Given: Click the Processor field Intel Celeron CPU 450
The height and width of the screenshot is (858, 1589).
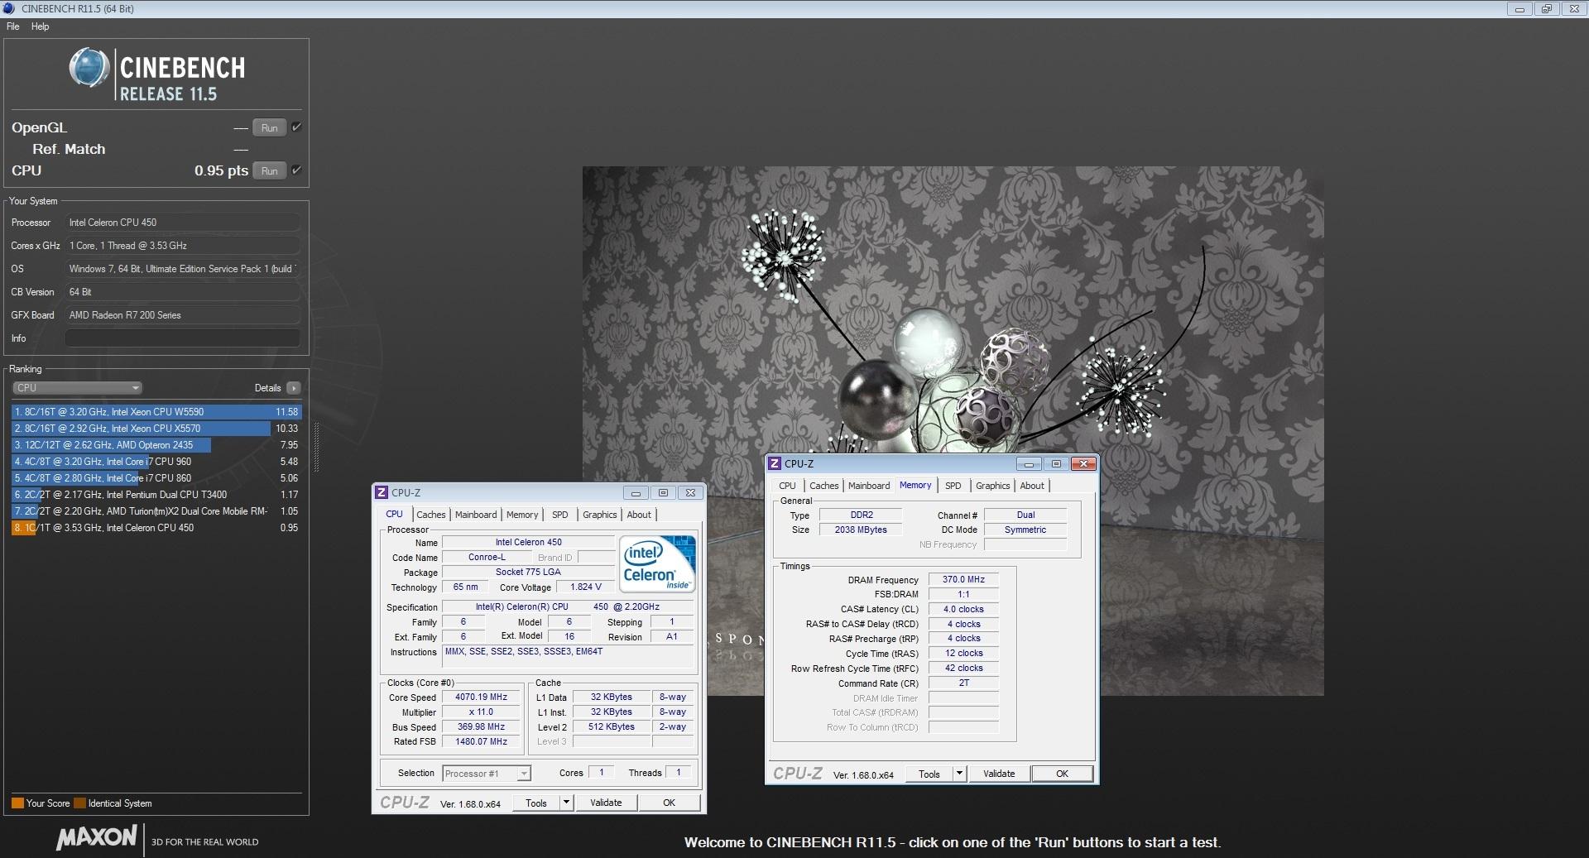Looking at the screenshot, I should [x=182, y=223].
